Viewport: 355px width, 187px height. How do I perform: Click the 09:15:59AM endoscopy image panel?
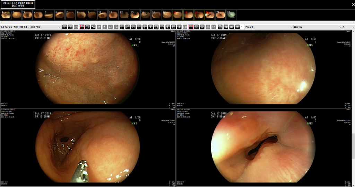coord(88,148)
